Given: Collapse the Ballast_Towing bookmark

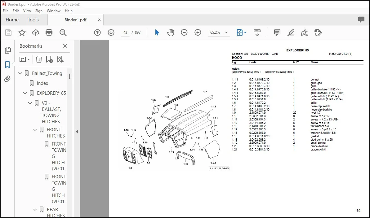Looking at the screenshot, I should tap(20, 73).
